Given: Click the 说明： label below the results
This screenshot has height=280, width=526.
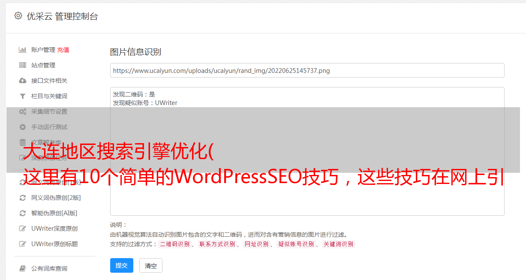Looking at the screenshot, I should [x=118, y=225].
